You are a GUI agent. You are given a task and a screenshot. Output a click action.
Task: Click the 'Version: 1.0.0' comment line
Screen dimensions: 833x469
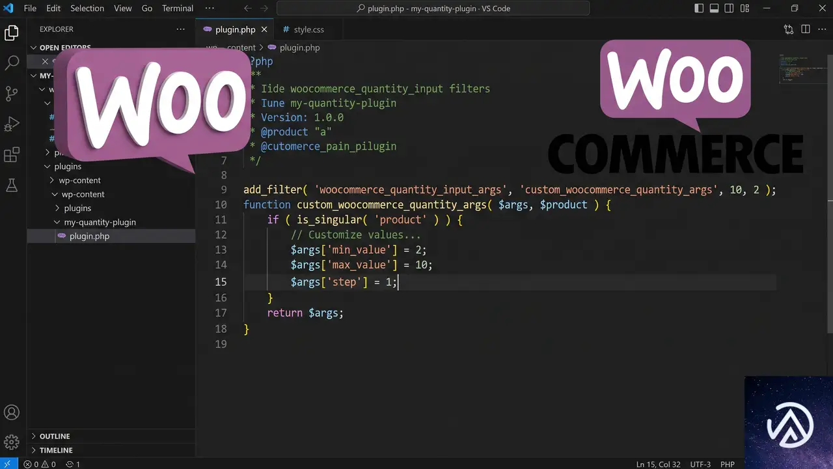[x=302, y=117]
